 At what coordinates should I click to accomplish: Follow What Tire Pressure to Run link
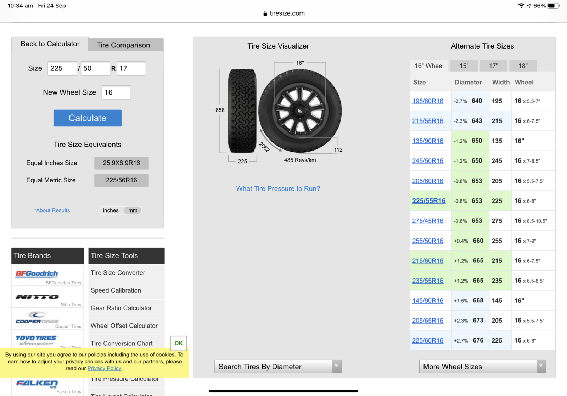pyautogui.click(x=278, y=189)
